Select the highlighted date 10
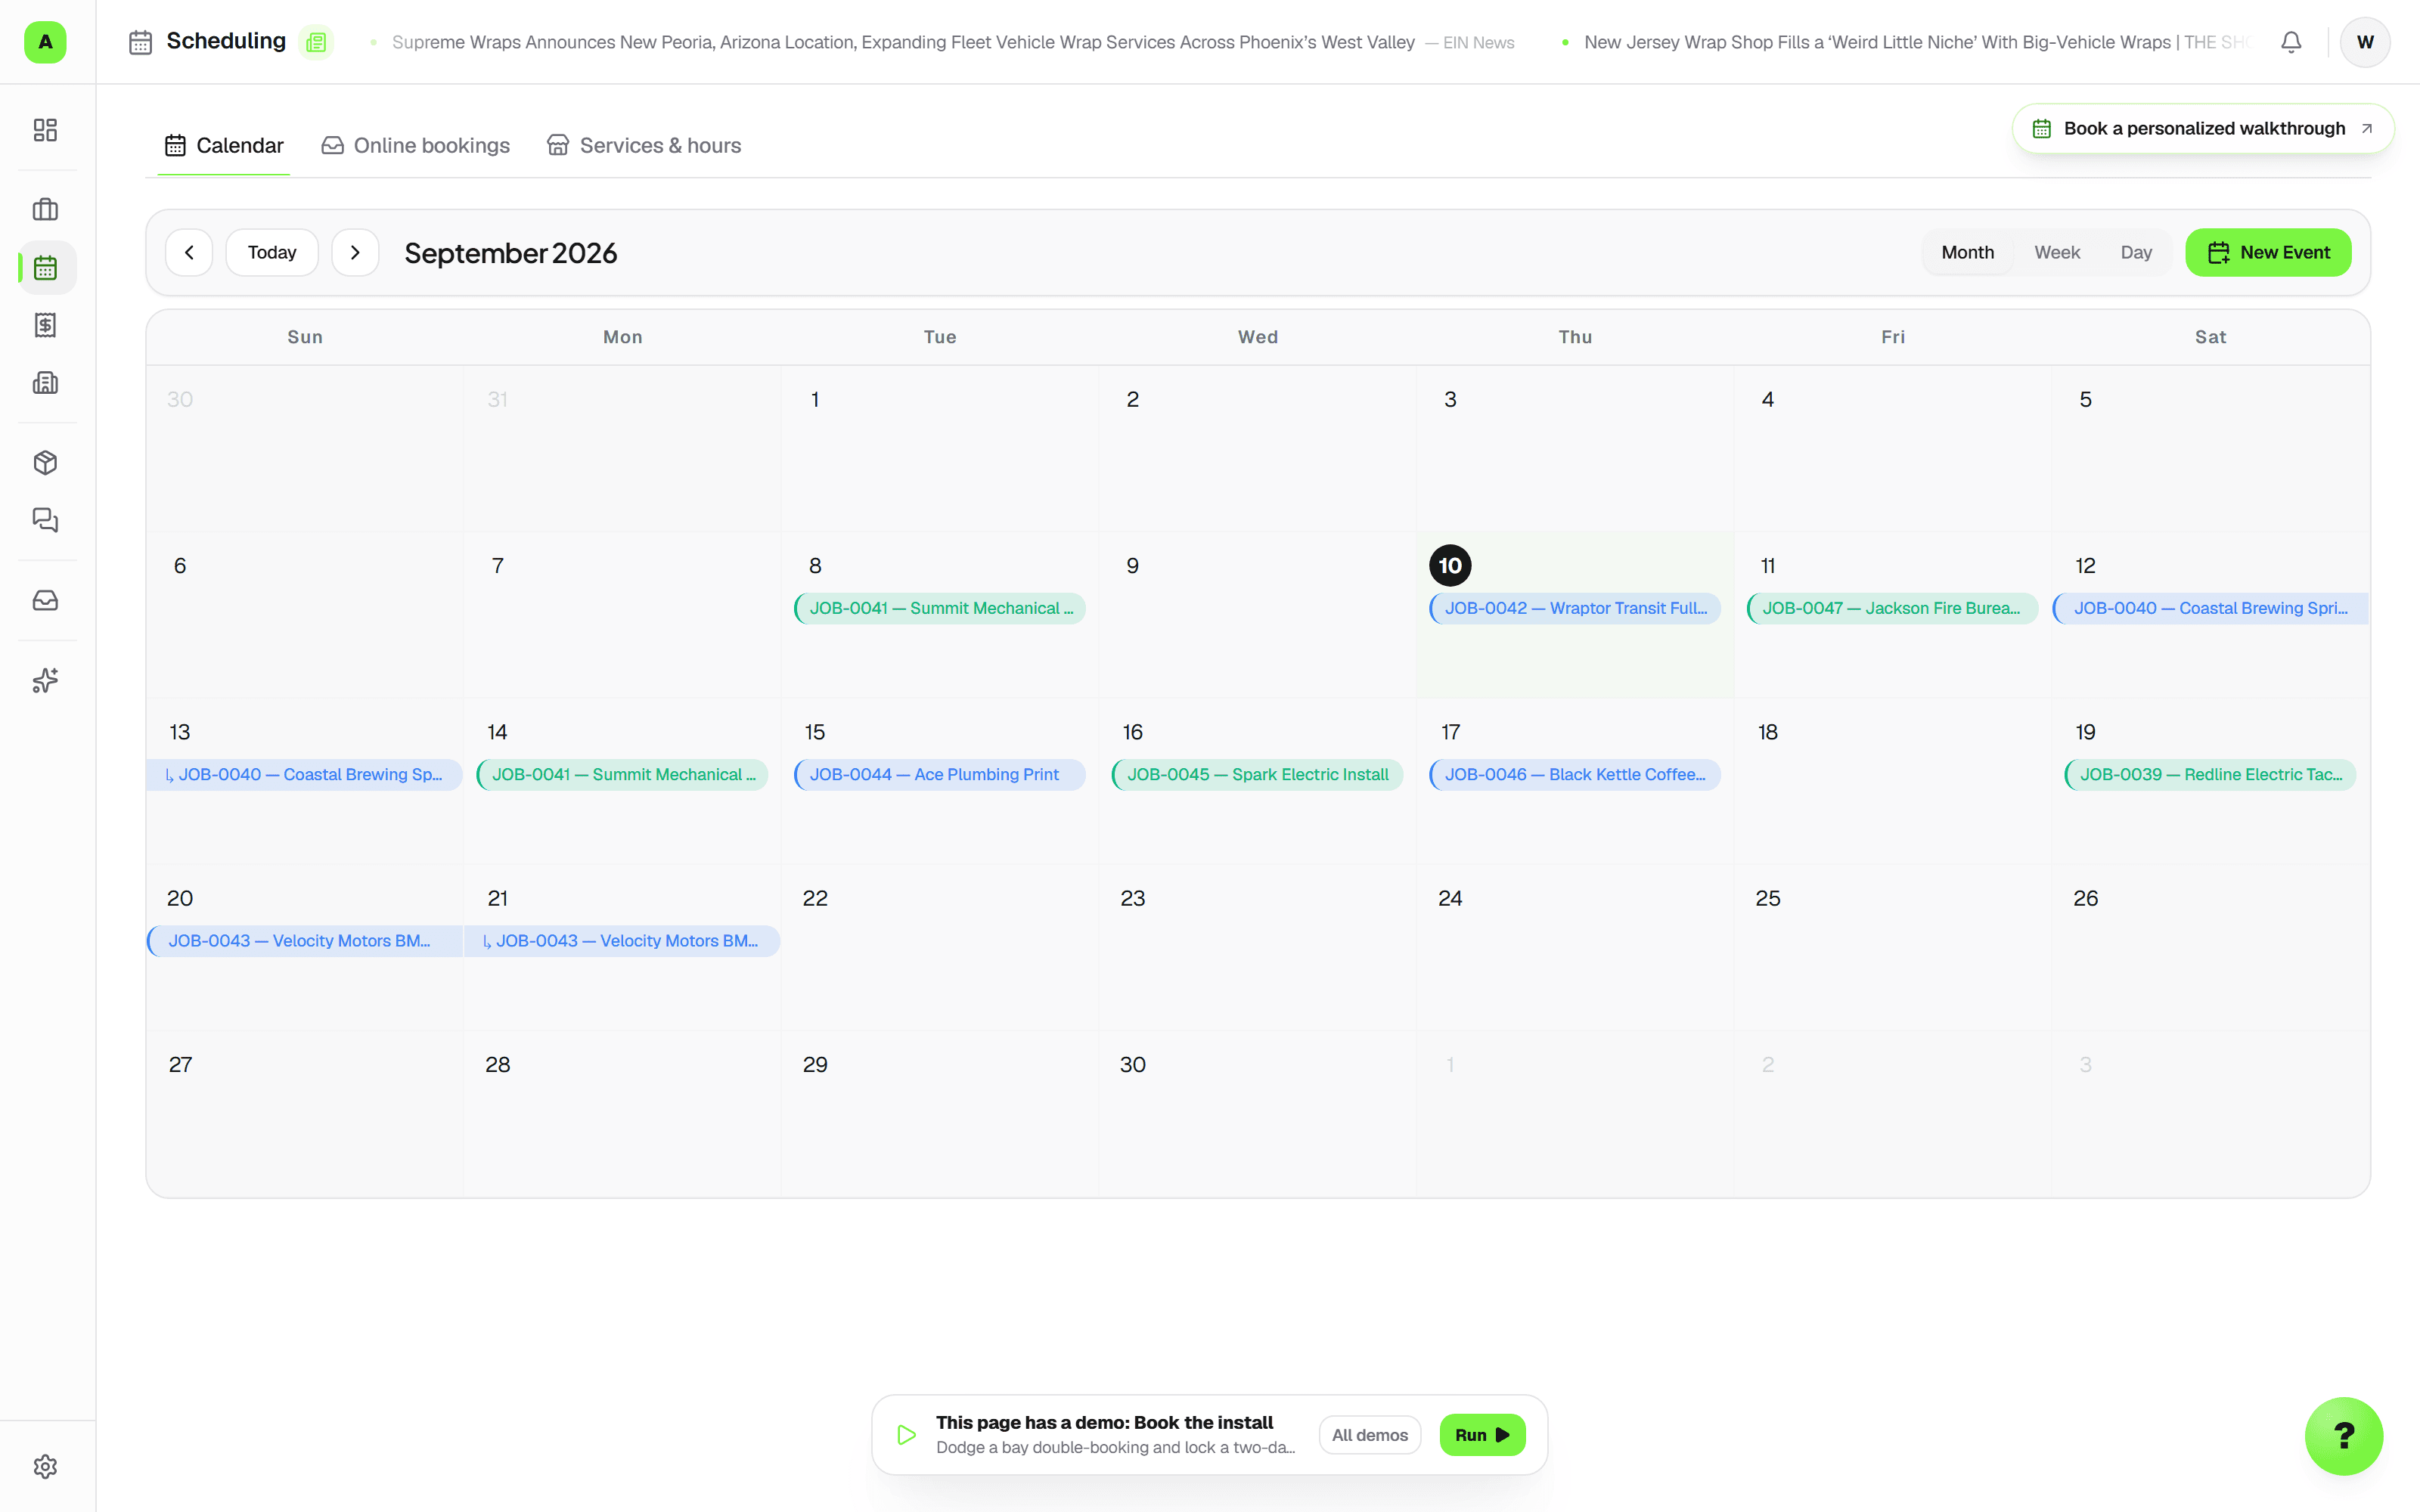 [x=1450, y=566]
